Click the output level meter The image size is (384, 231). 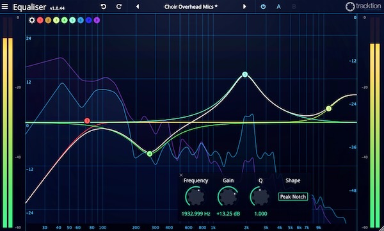375,122
